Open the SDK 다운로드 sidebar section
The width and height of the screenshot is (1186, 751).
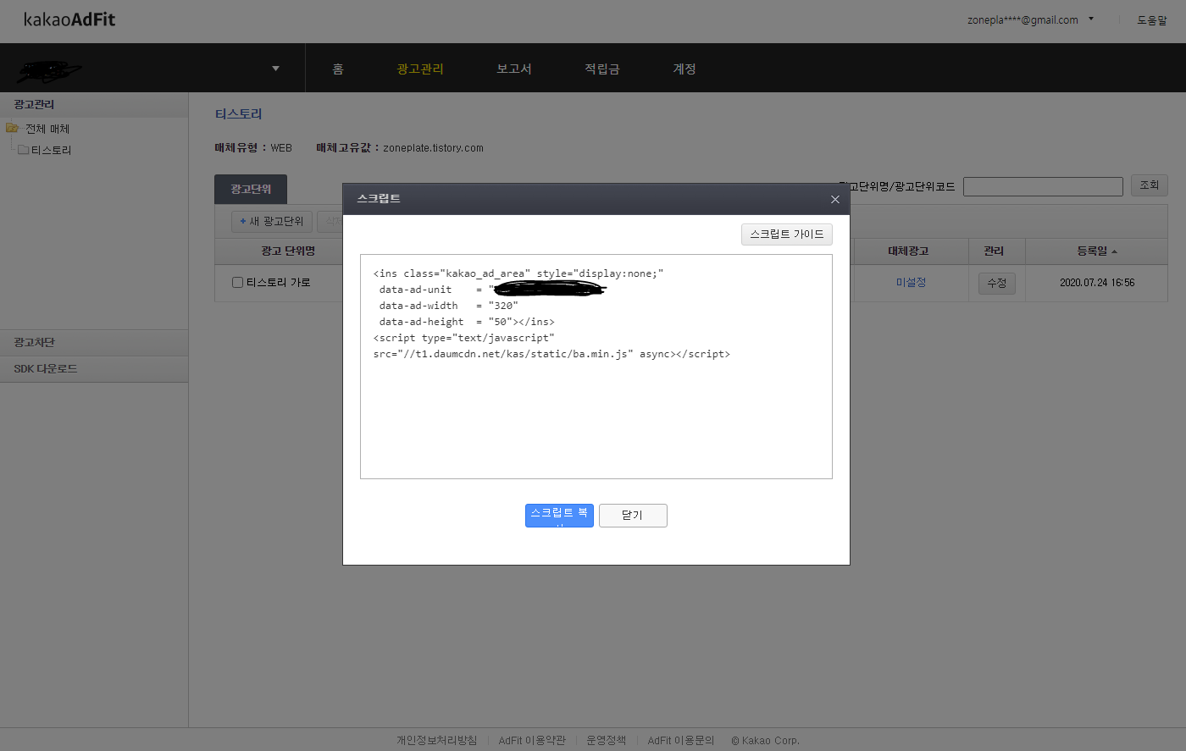94,369
